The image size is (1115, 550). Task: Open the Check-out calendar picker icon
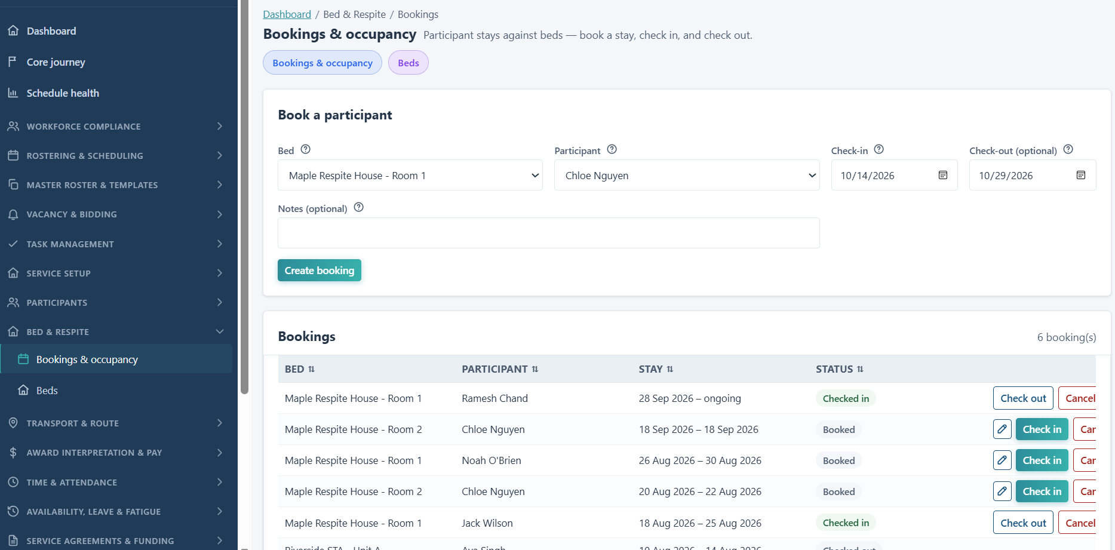1081,175
